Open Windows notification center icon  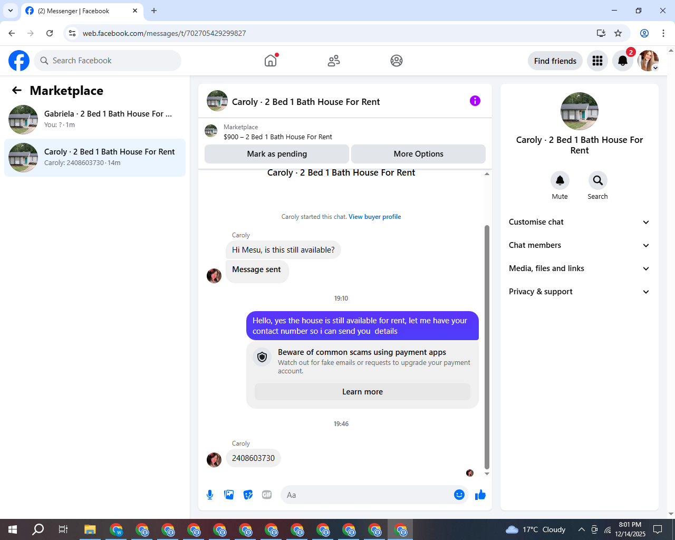tap(658, 529)
